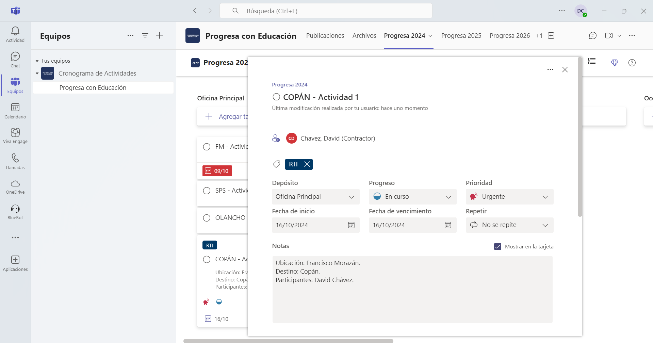
Task: Remove the RTI label
Action: click(307, 164)
